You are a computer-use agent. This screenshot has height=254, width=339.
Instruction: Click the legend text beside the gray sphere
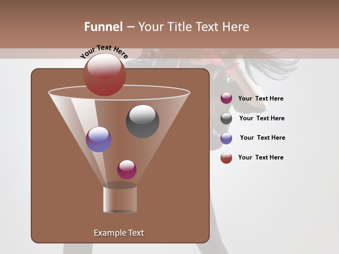262,118
